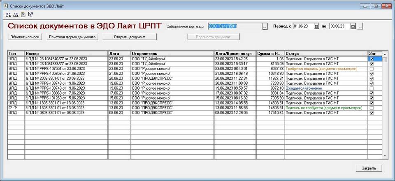The height and width of the screenshot is (181, 395).
Task: Toggle checkbox for УПД № 23-1084940/77 row
Action: tap(372, 59)
